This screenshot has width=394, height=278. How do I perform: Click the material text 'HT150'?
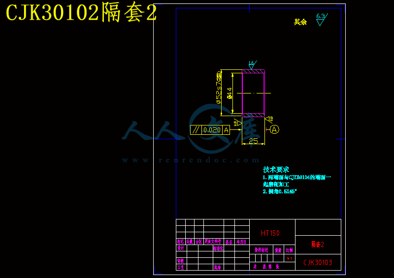tap(270, 233)
